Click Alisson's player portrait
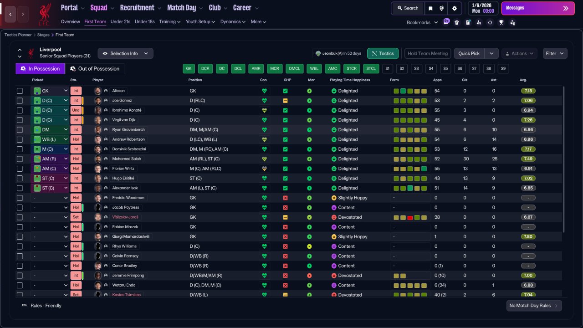Image resolution: width=583 pixels, height=328 pixels. 97,91
